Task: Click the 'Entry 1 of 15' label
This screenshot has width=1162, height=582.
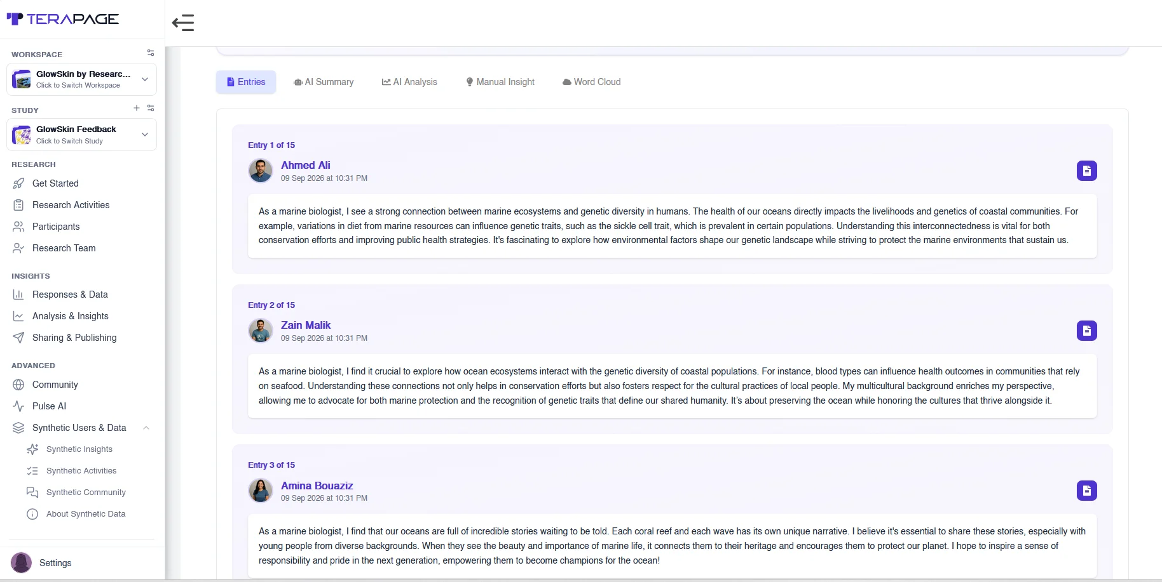Action: click(271, 145)
